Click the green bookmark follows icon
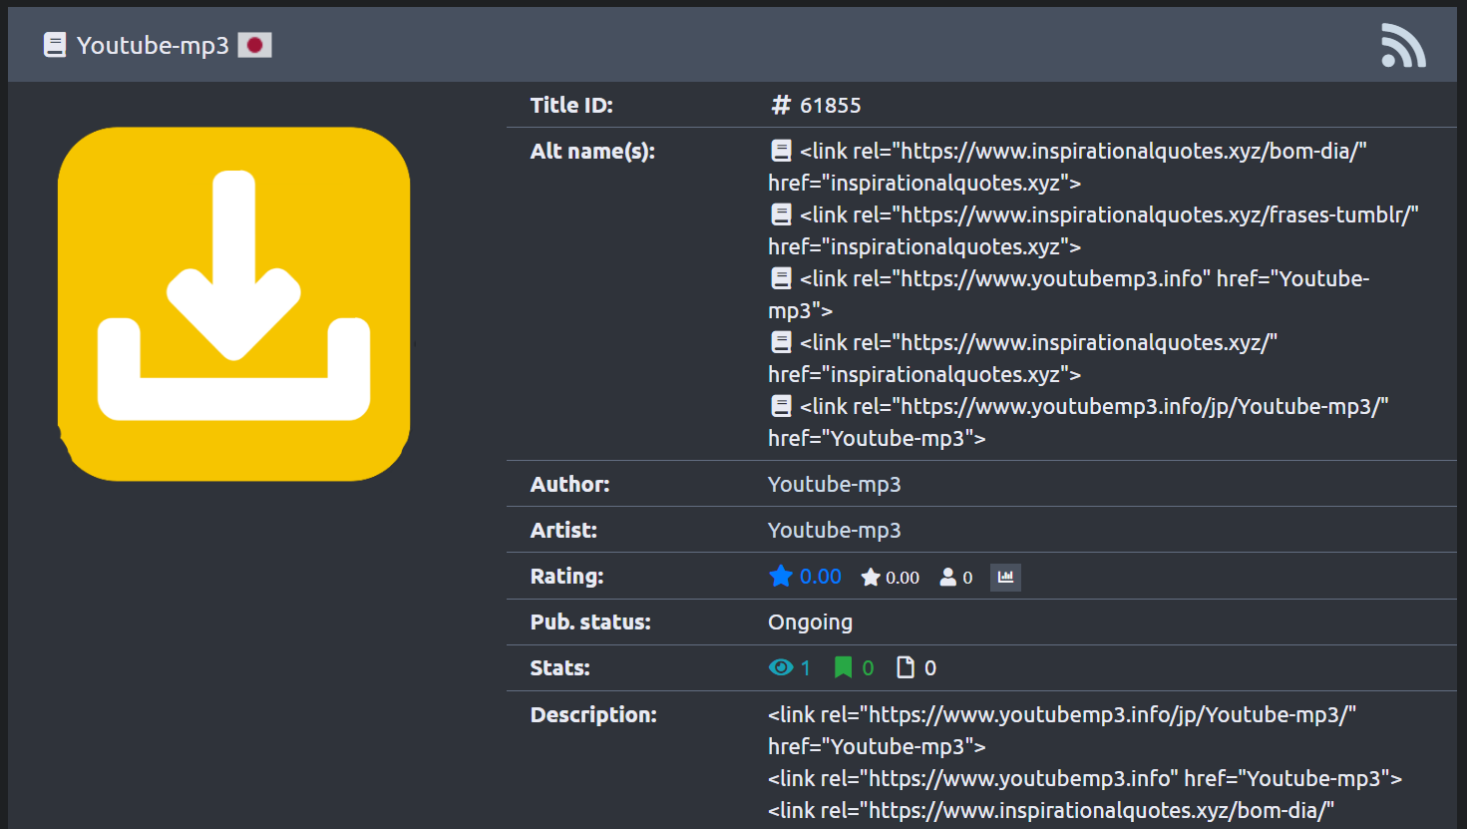1467x829 pixels. pyautogui.click(x=843, y=667)
